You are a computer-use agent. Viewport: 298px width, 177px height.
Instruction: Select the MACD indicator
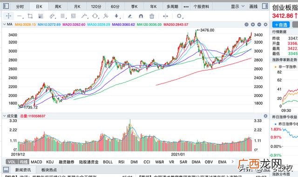(36, 162)
